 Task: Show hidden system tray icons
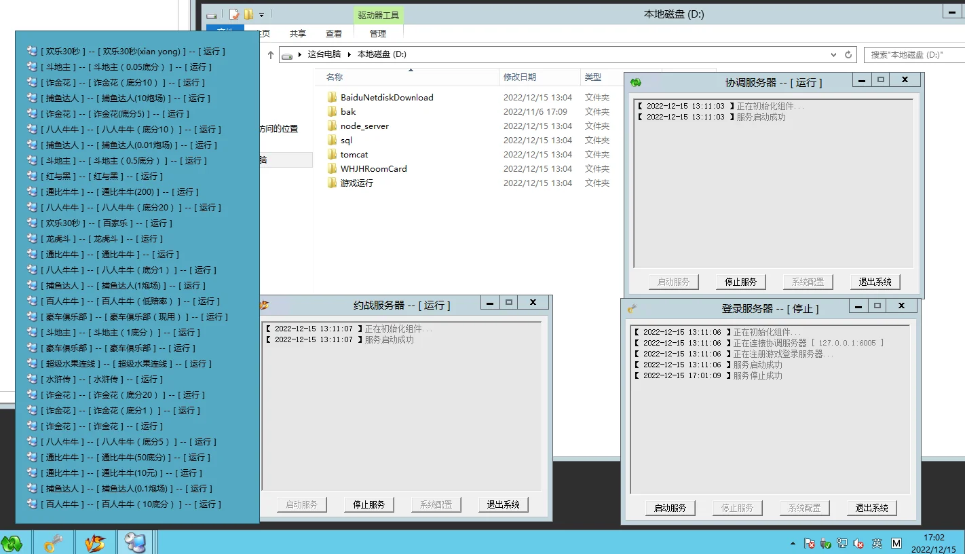pyautogui.click(x=793, y=544)
